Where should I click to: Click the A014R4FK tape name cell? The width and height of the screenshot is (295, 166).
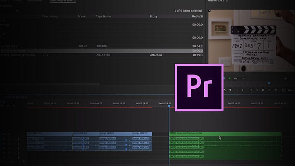[103, 55]
